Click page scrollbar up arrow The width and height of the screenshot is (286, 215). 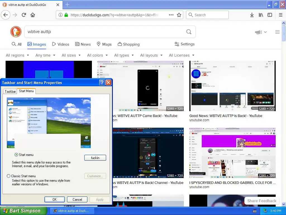point(283,23)
